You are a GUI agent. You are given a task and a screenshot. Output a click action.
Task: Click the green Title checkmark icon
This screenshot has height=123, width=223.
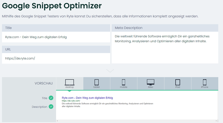click(51, 98)
